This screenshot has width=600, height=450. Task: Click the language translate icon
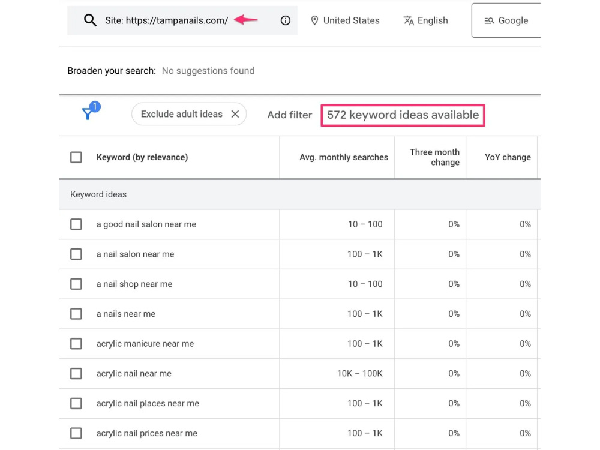click(x=408, y=20)
